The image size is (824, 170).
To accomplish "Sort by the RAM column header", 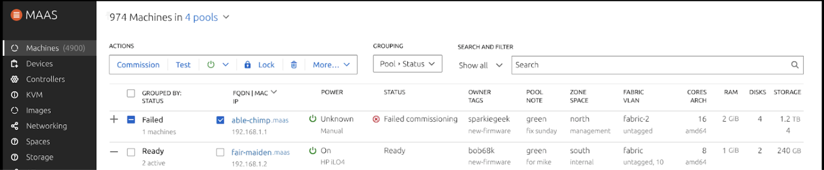I will 731,92.
